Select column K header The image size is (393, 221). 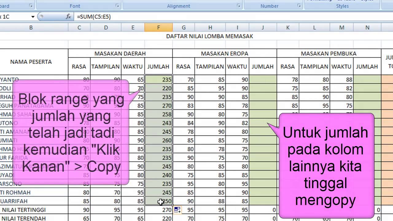pyautogui.click(x=288, y=28)
